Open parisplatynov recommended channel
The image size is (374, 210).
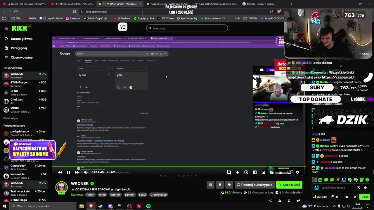coord(25,133)
